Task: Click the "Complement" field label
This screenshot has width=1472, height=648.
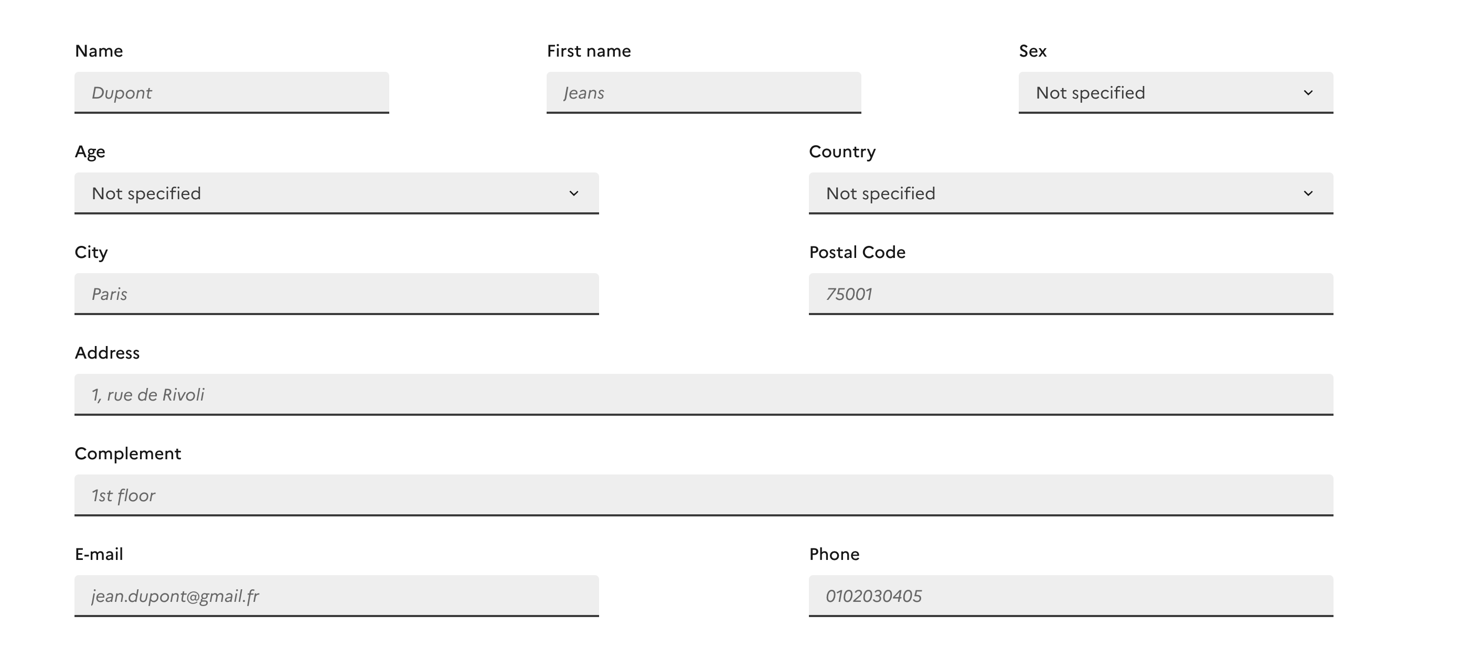Action: click(x=128, y=453)
